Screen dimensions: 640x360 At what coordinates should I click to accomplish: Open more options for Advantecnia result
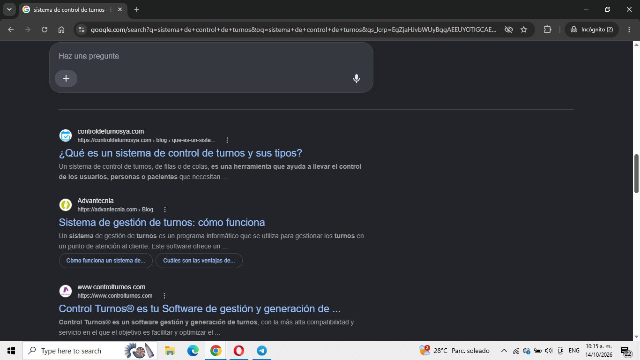click(164, 210)
